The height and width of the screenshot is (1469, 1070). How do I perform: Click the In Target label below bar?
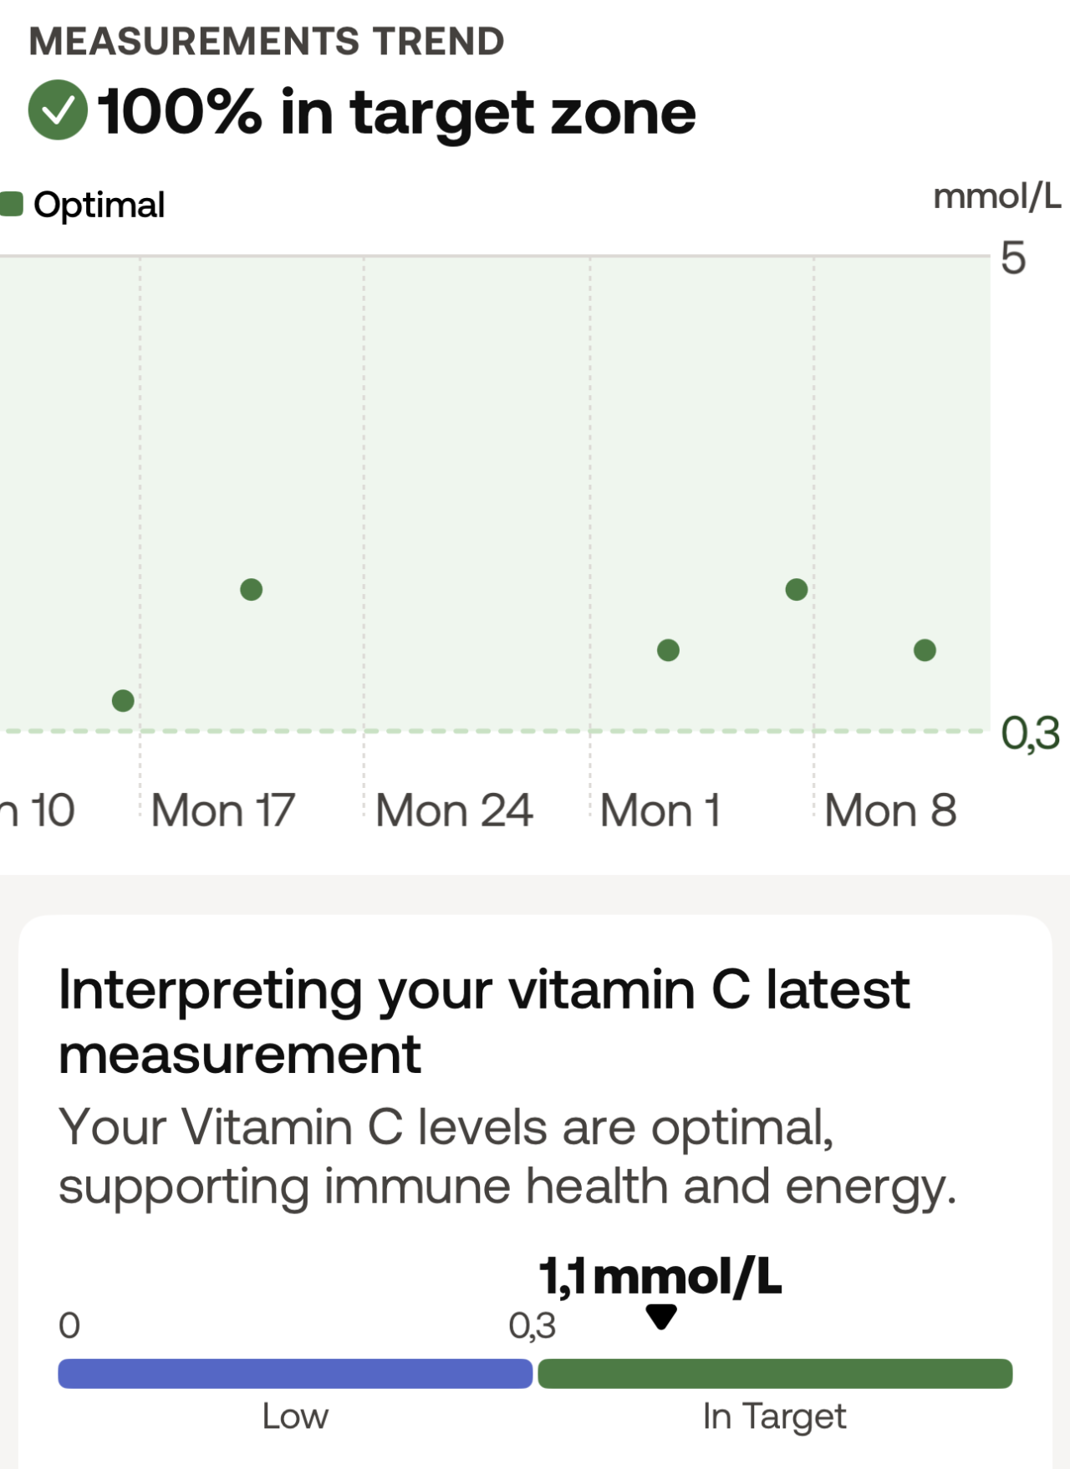[774, 1416]
